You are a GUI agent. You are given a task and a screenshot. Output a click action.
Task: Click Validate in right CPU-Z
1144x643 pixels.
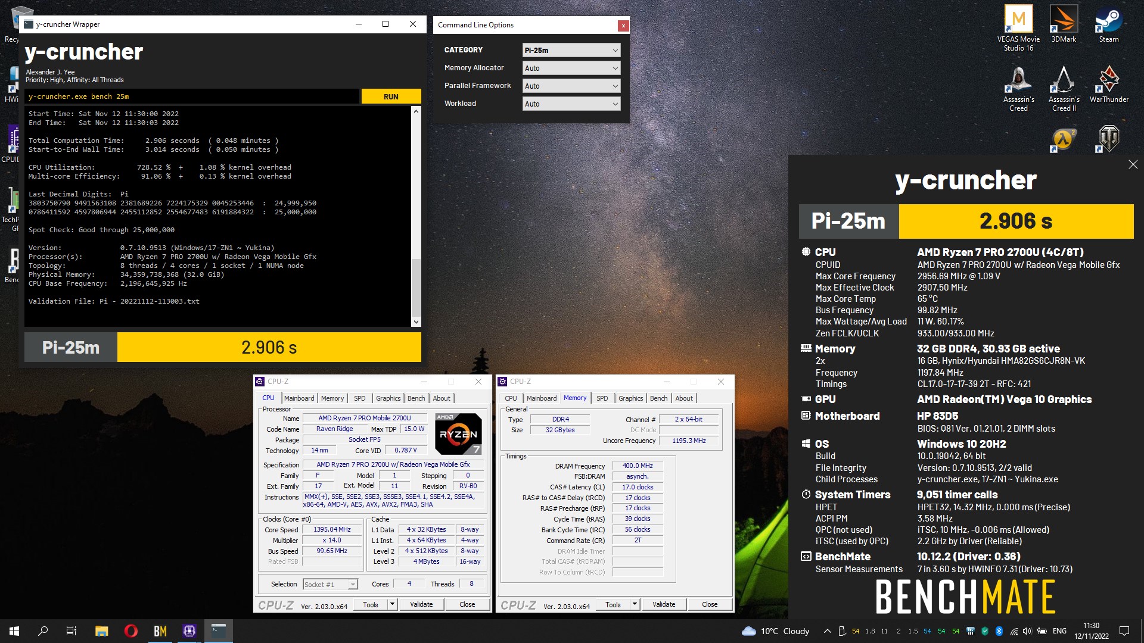664,604
